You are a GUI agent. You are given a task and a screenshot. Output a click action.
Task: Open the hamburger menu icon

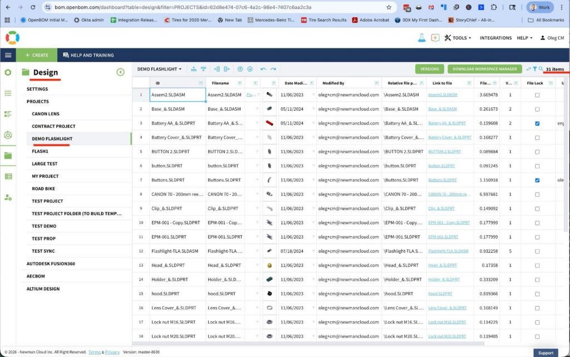(8, 55)
